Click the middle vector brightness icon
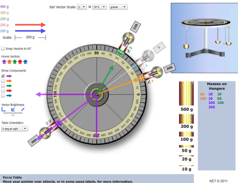 (x=13, y=110)
